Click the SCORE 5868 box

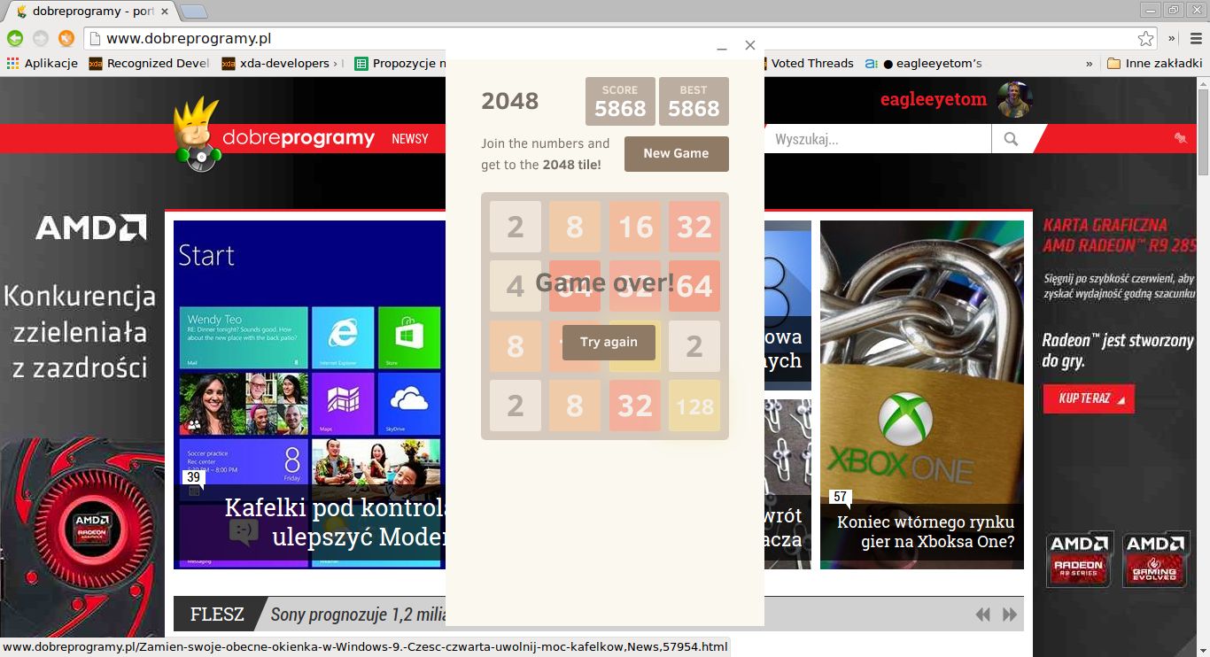(620, 101)
